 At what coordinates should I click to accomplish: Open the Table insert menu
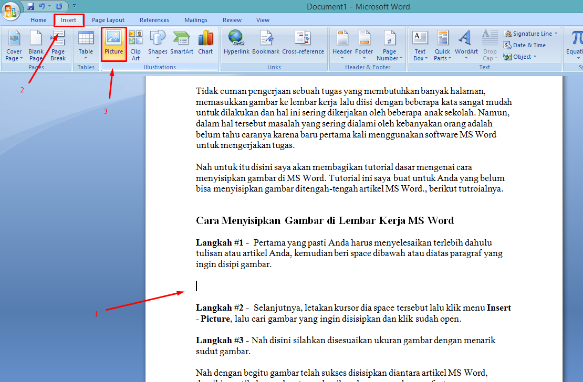(86, 45)
